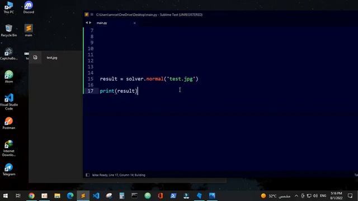
Task: Toggle the side bar from the status bar
Action: [x=87, y=175]
